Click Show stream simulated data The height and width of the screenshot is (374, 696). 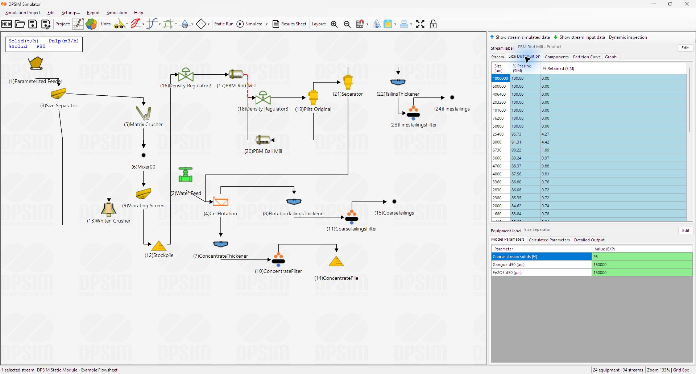point(520,37)
